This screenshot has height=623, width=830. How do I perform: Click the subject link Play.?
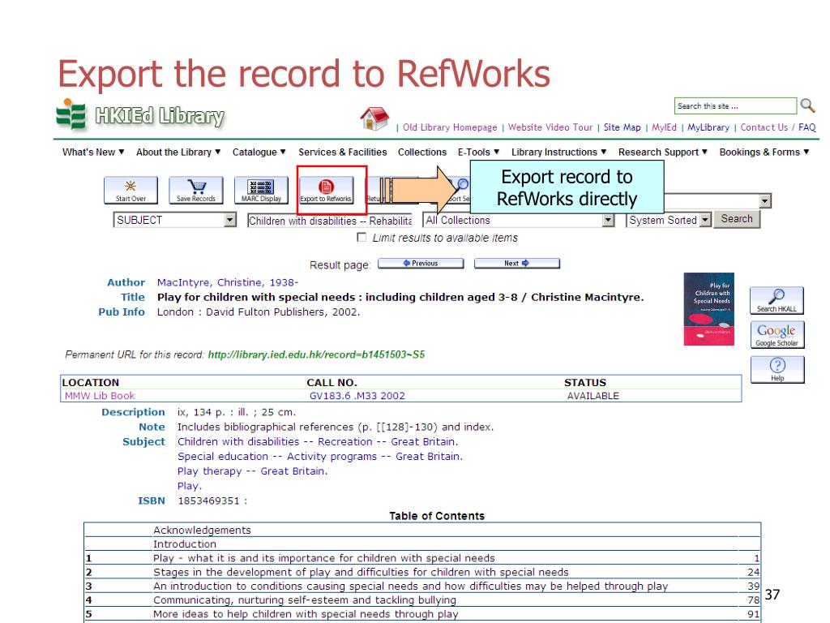click(190, 486)
